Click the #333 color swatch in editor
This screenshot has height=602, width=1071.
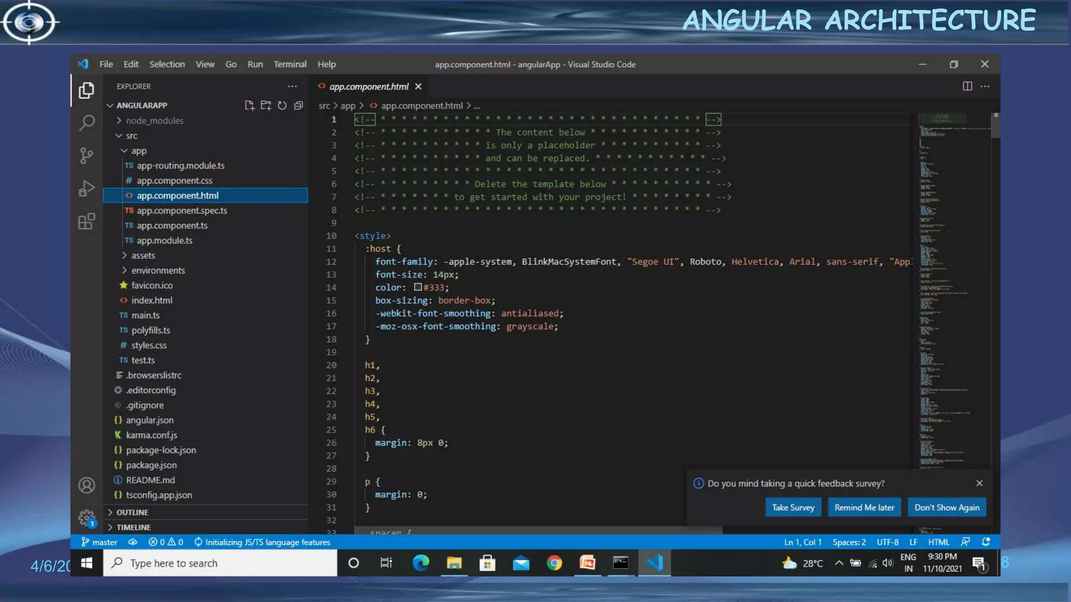(418, 287)
